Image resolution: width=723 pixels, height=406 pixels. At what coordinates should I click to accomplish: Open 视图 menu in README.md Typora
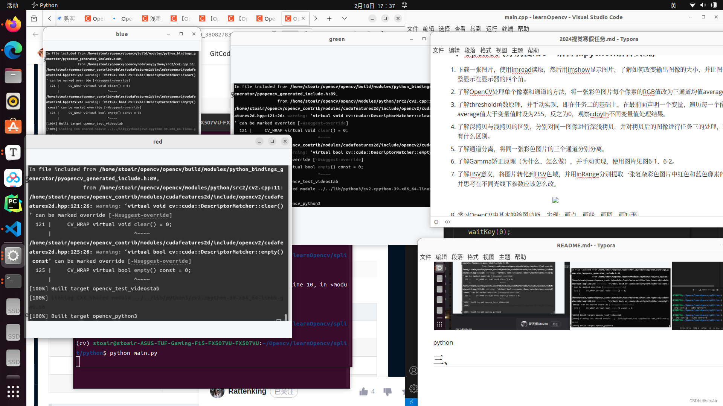pyautogui.click(x=489, y=257)
